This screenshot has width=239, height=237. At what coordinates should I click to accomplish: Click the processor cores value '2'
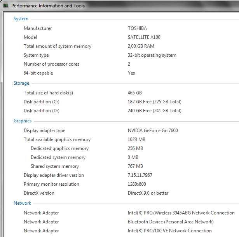(x=129, y=64)
